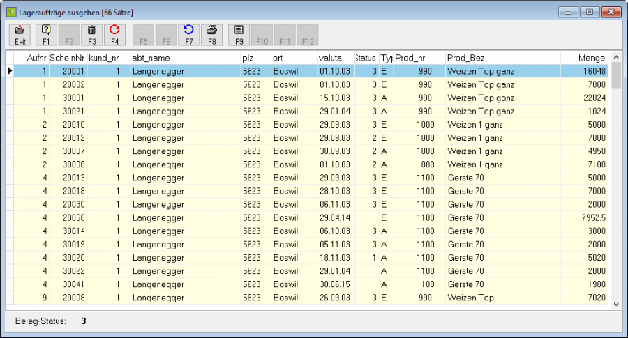Open help with the F1 button

[x=46, y=35]
